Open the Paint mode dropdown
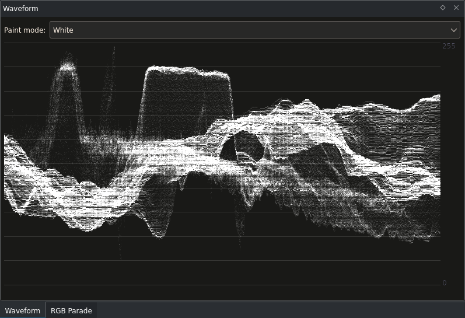Screen dimensions: 465x318 click(255, 30)
